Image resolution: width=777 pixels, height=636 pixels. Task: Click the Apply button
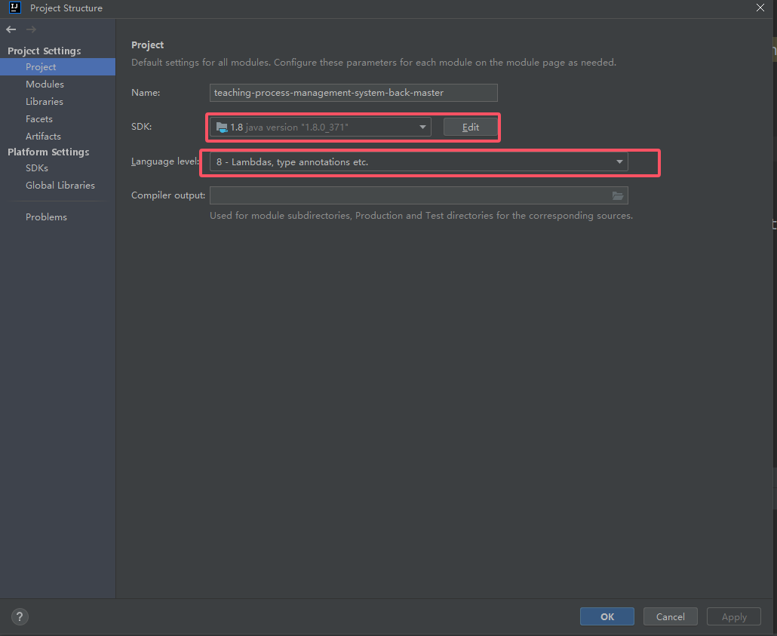pos(734,616)
